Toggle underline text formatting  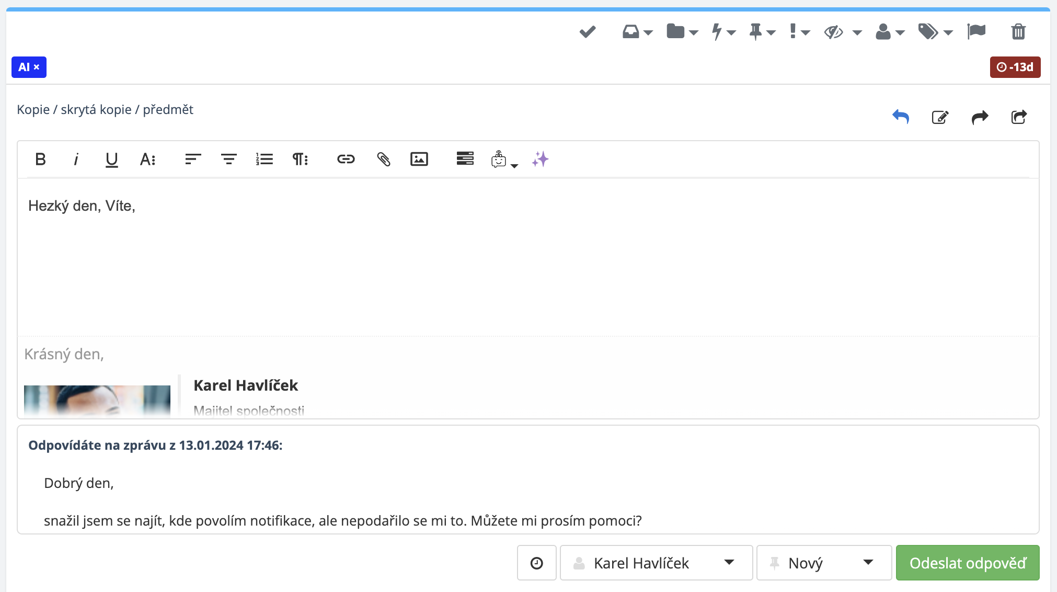pyautogui.click(x=111, y=159)
